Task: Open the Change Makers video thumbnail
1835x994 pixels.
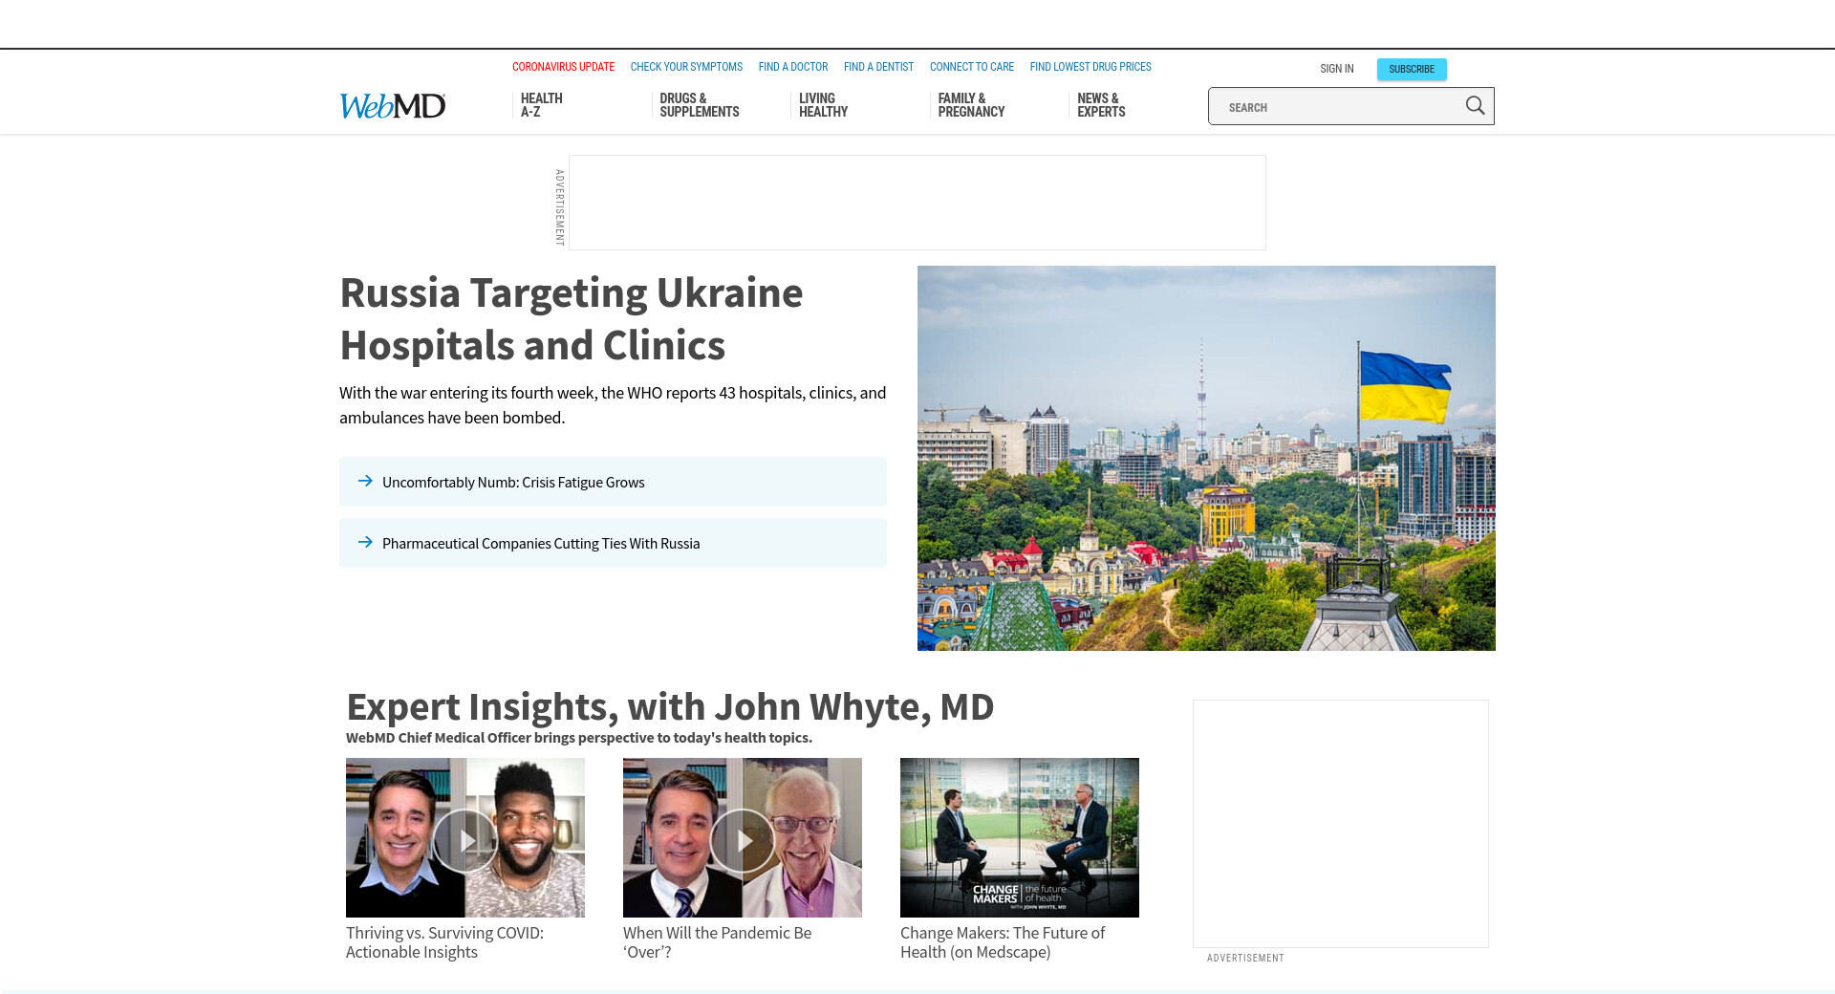Action: pos(1019,837)
